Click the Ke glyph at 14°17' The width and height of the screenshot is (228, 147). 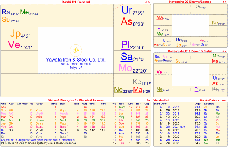coord(137,82)
